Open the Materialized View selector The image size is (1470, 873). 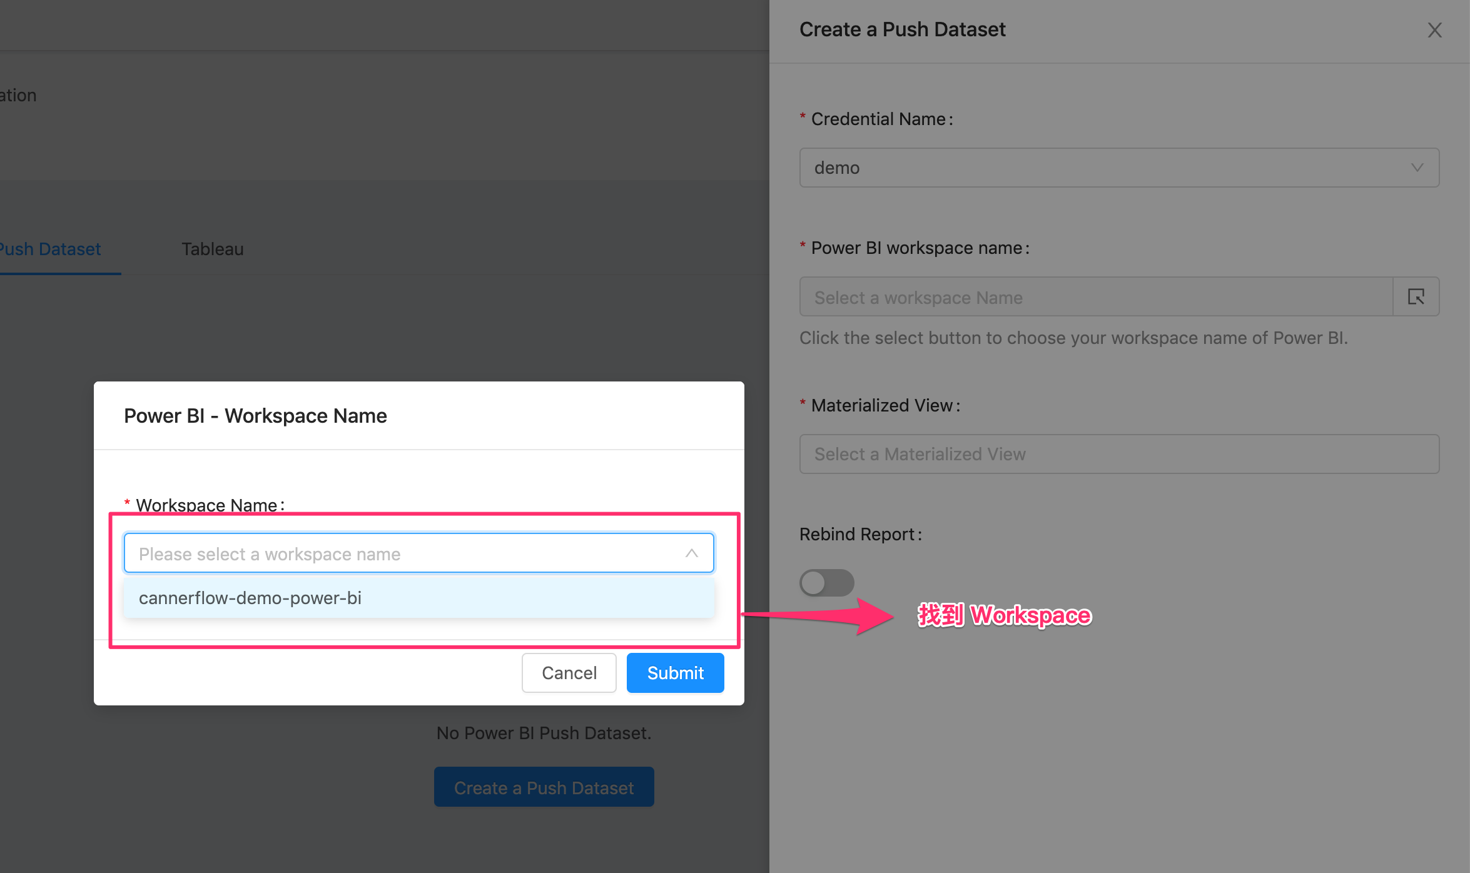click(x=1119, y=454)
